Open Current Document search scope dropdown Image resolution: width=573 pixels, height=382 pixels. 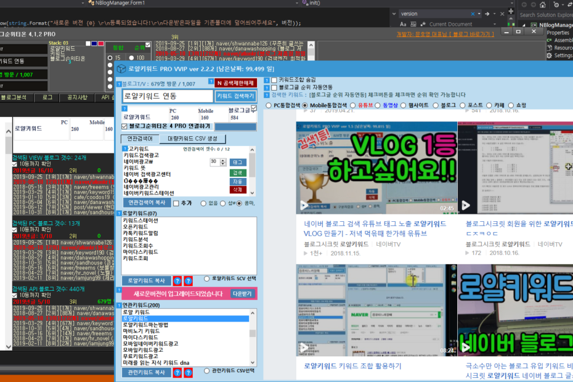(495, 24)
